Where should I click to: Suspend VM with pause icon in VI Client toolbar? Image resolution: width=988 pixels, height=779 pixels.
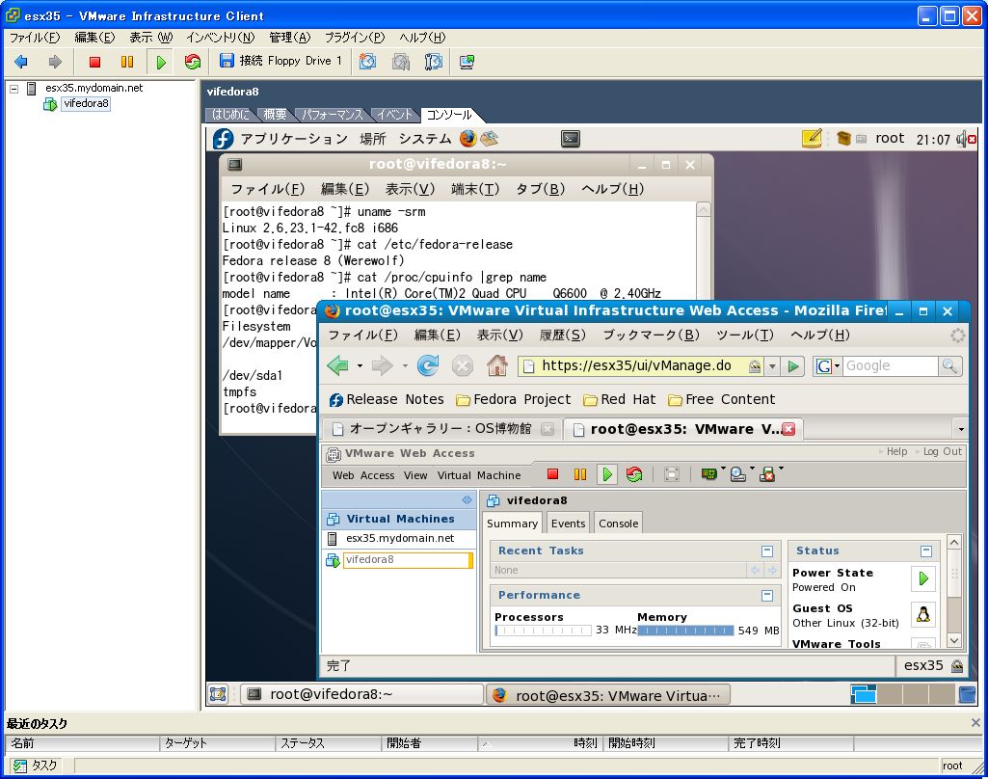pyautogui.click(x=127, y=62)
